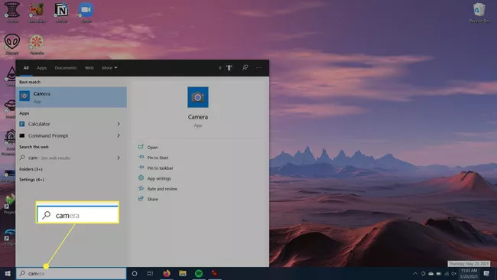Image resolution: width=497 pixels, height=280 pixels.
Task: Open Spotify from the taskbar
Action: (199, 273)
